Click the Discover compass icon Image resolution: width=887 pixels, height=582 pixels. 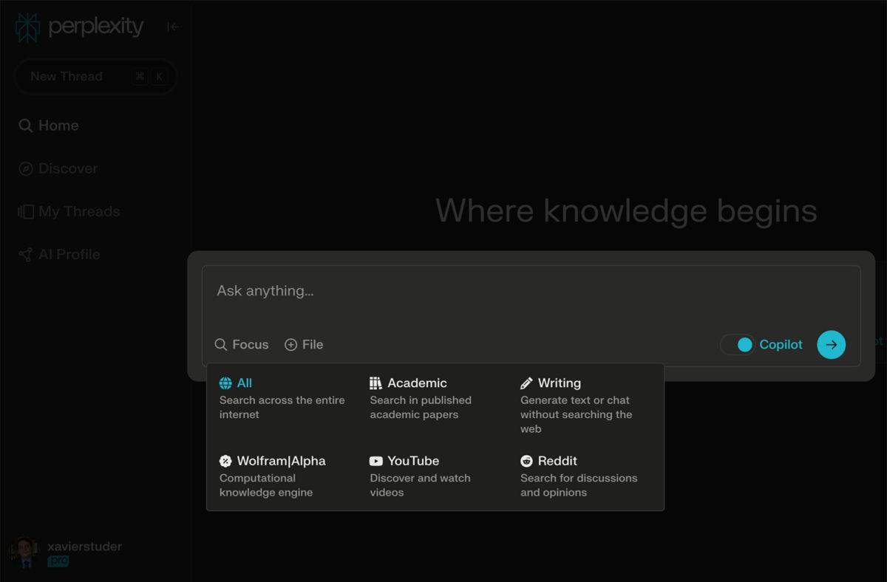(x=25, y=168)
